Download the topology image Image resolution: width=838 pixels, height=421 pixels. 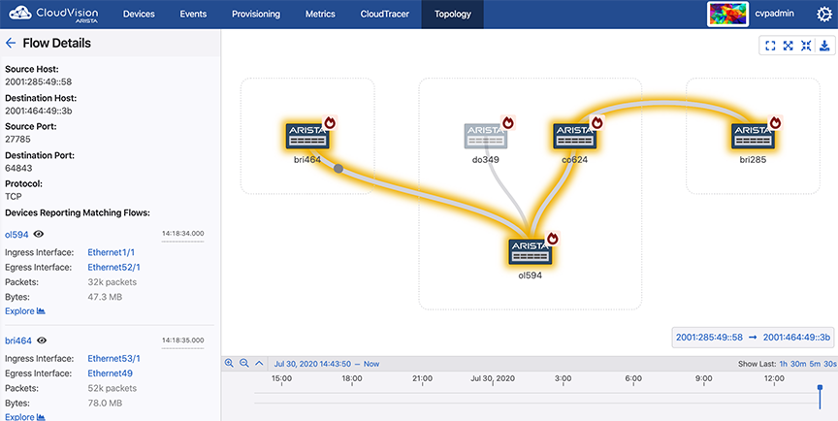coord(824,46)
